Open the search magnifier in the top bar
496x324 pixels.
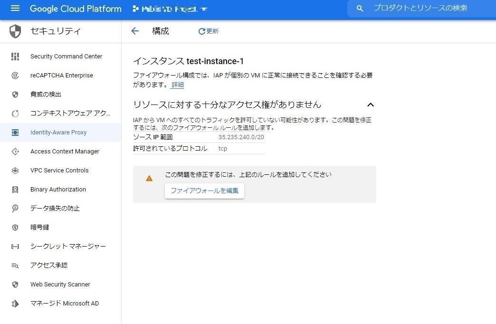360,9
